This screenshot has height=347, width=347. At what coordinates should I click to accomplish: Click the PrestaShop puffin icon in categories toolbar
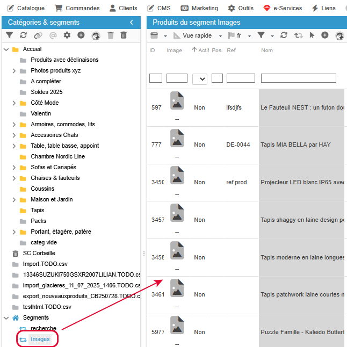pos(96,35)
